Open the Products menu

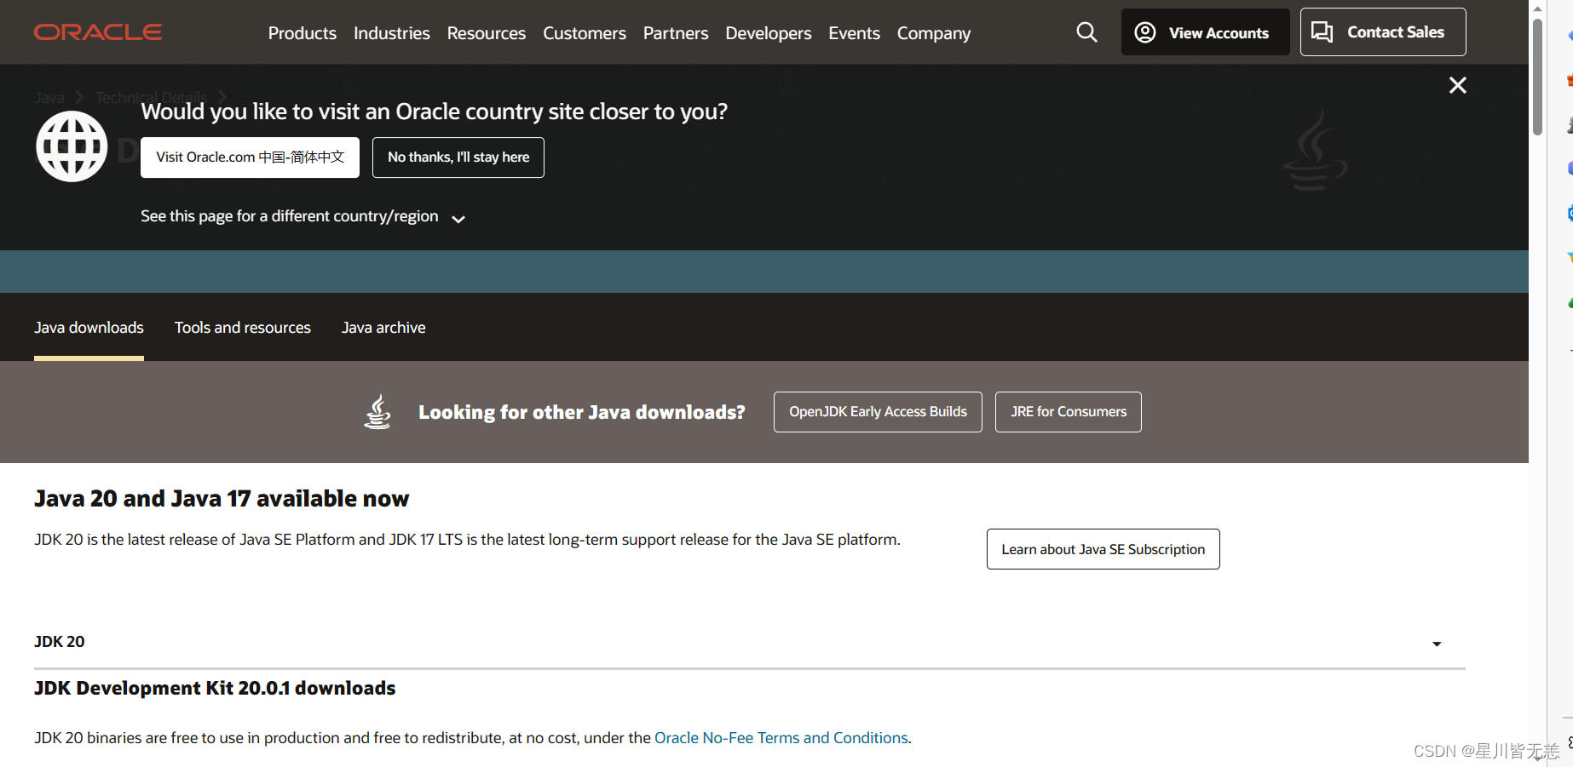tap(302, 33)
